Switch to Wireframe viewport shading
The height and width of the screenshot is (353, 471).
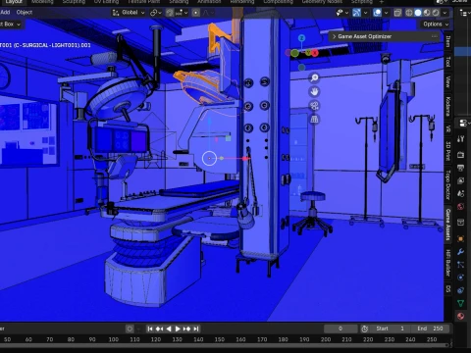pos(409,13)
